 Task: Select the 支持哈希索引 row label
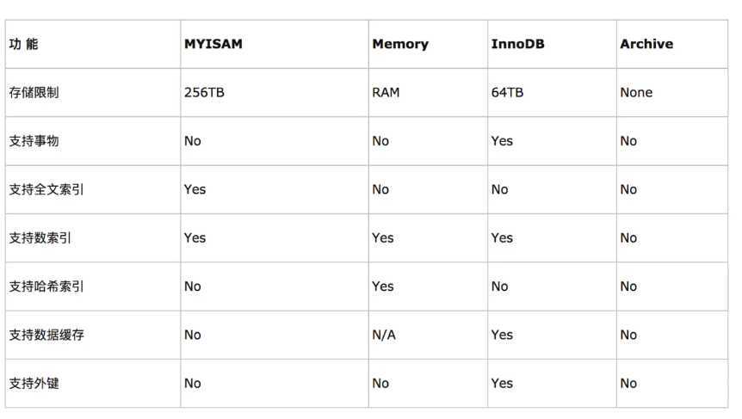[x=46, y=287]
